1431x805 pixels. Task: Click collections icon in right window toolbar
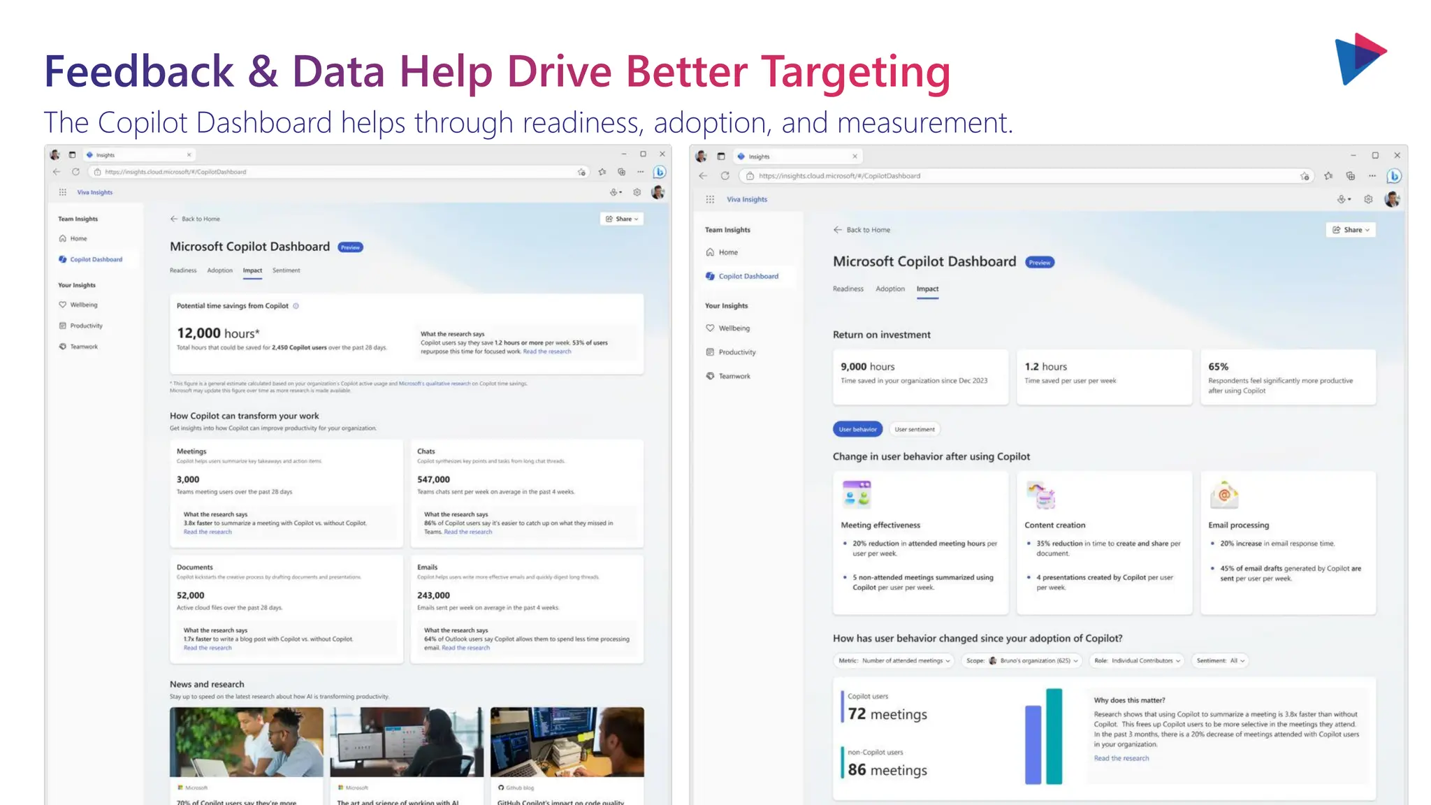(x=1350, y=176)
